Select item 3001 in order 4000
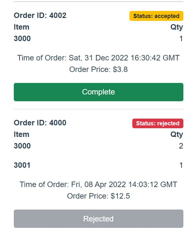Screen dimensions: 193x233 click(22, 165)
